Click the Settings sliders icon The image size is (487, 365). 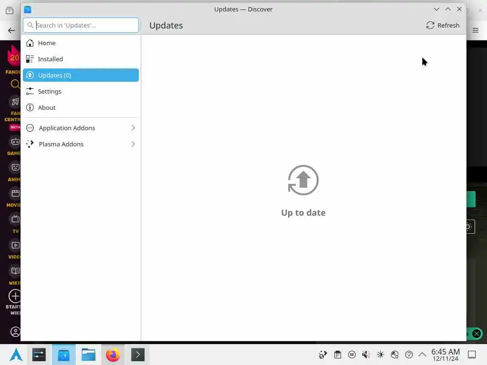30,91
